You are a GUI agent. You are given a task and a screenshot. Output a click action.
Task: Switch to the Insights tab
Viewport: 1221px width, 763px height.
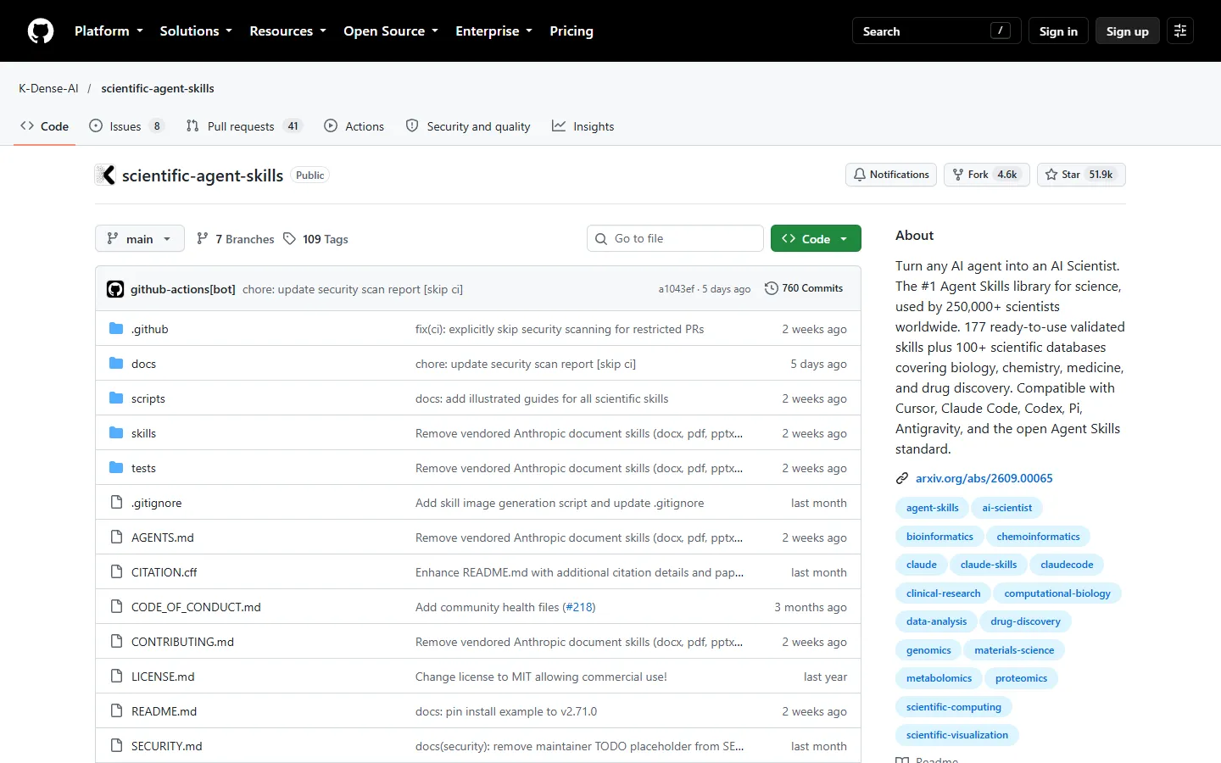click(x=583, y=126)
